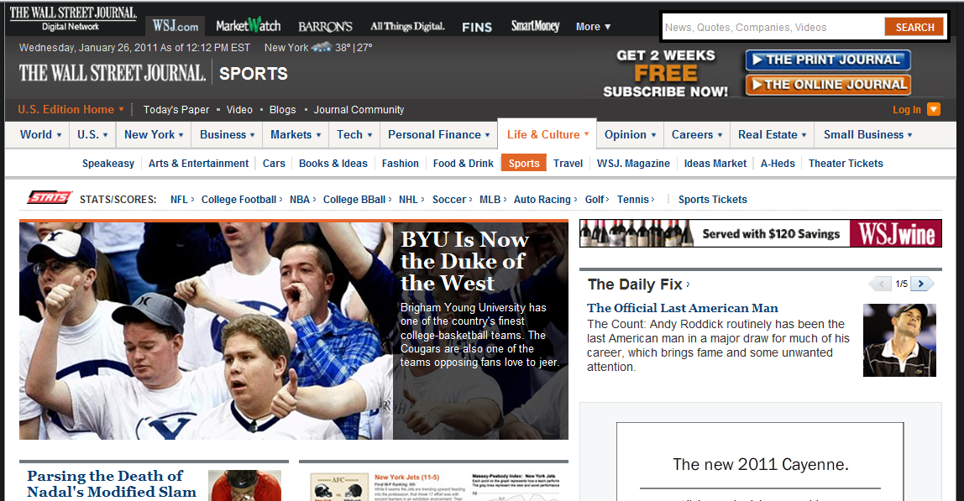Open The Official Last American Man article
The width and height of the screenshot is (964, 501).
click(683, 308)
